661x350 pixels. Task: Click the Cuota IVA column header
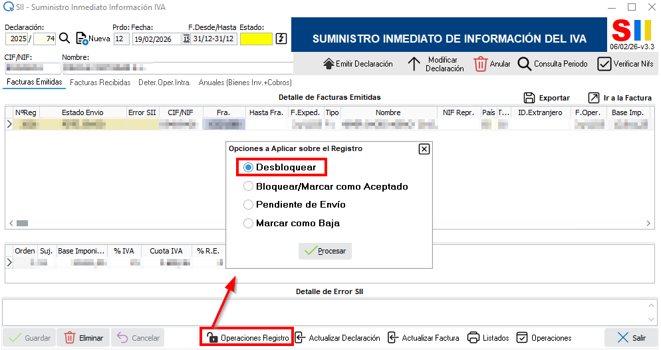(x=166, y=251)
